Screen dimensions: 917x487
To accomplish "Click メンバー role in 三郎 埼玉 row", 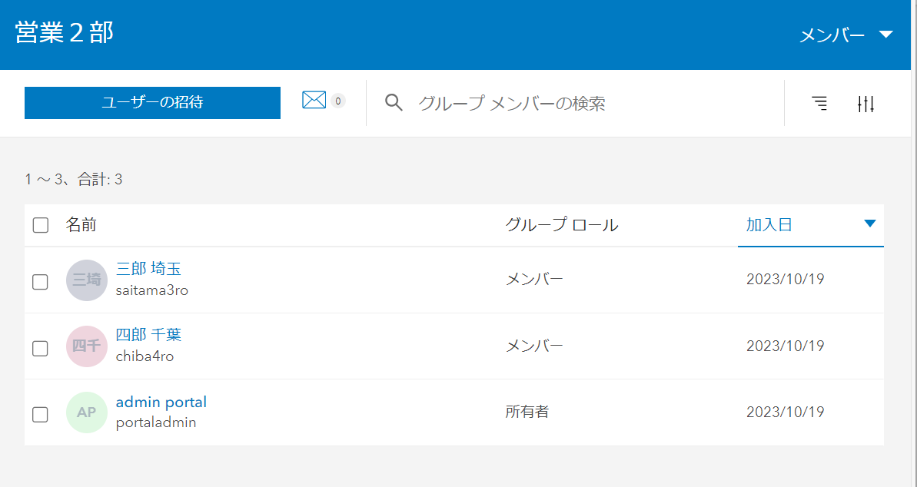I will pos(534,279).
